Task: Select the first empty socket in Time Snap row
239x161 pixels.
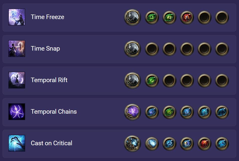Action: point(152,49)
